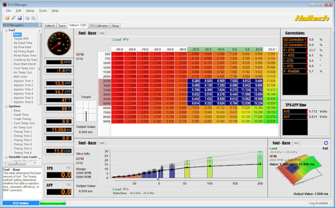
Task: Click the connect-to-ECU toolbar icon
Action: coord(13,18)
